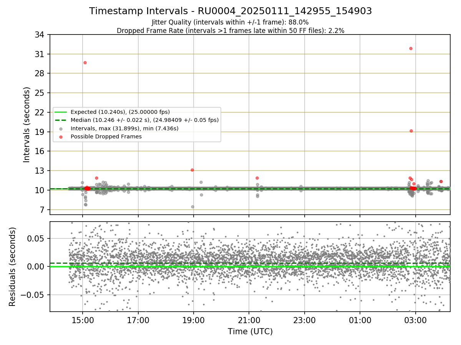The width and height of the screenshot is (461, 345).
Task: Click the grey interval point near 7.4 seconds at 19:00
Action: pyautogui.click(x=192, y=207)
